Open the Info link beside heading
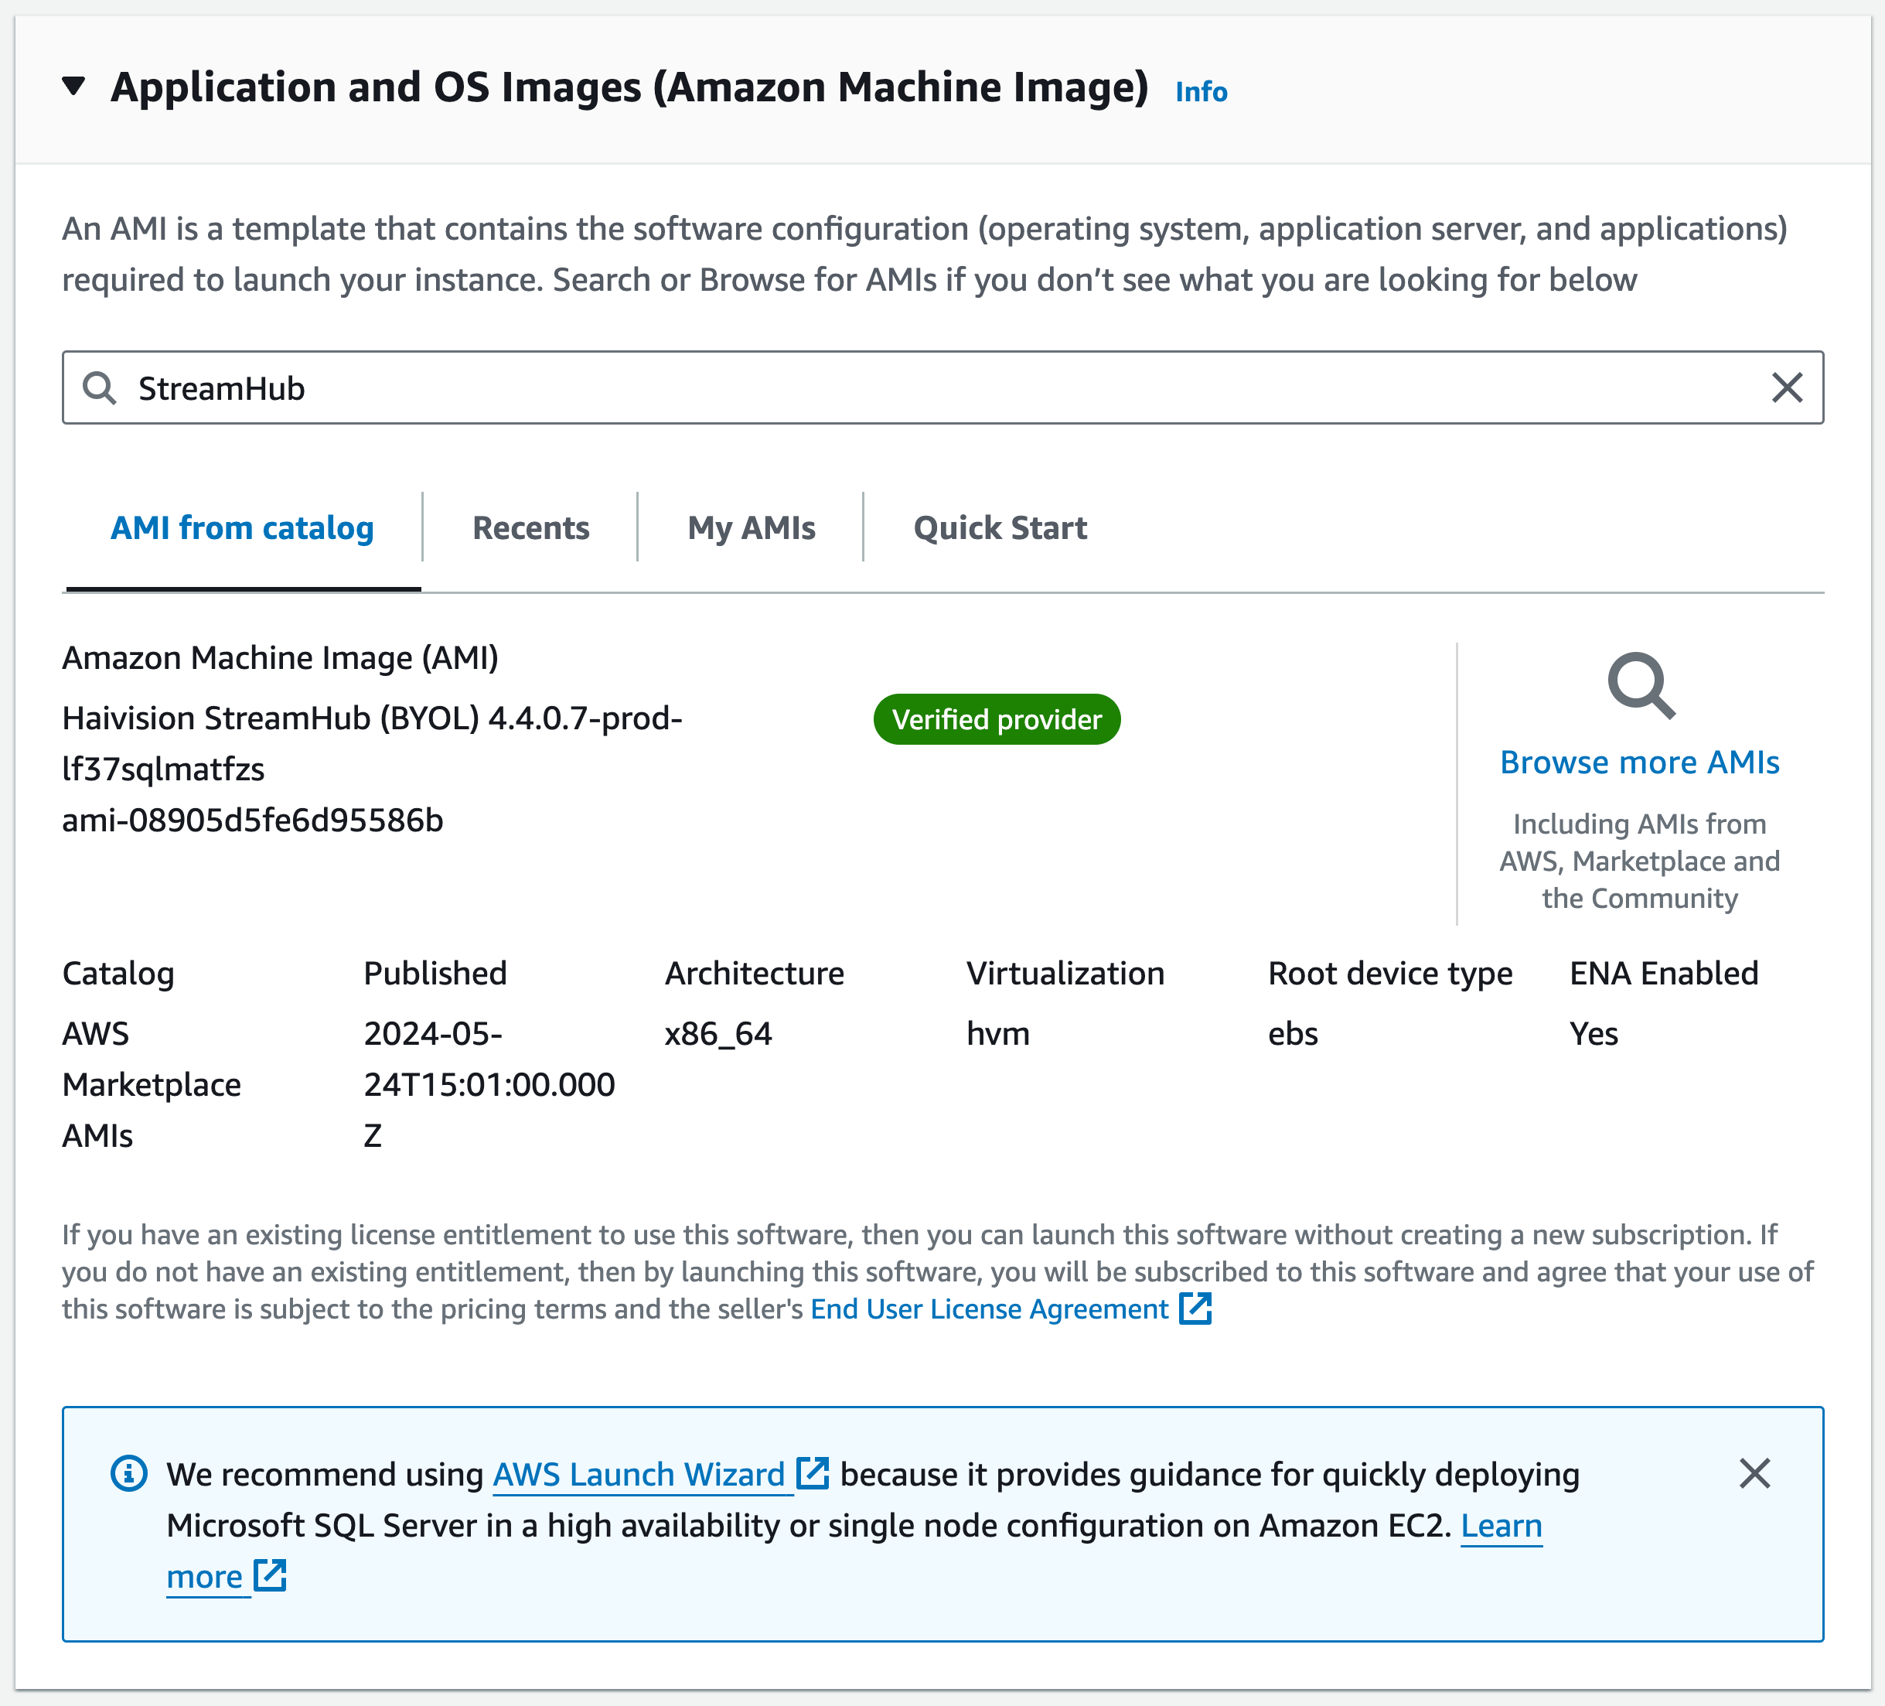 coord(1201,92)
